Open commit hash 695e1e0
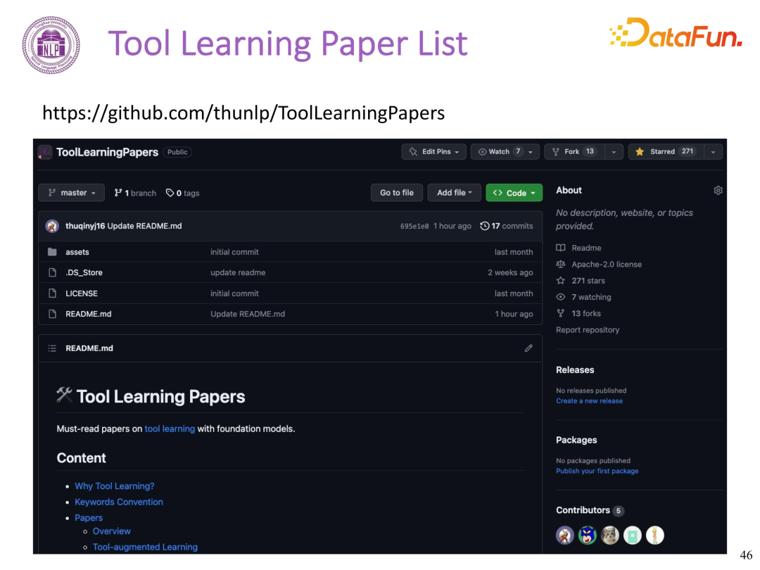Screen dimensions: 760x570 point(414,227)
